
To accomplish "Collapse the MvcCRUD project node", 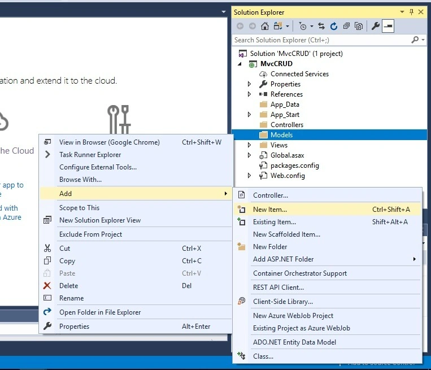I will coord(240,64).
